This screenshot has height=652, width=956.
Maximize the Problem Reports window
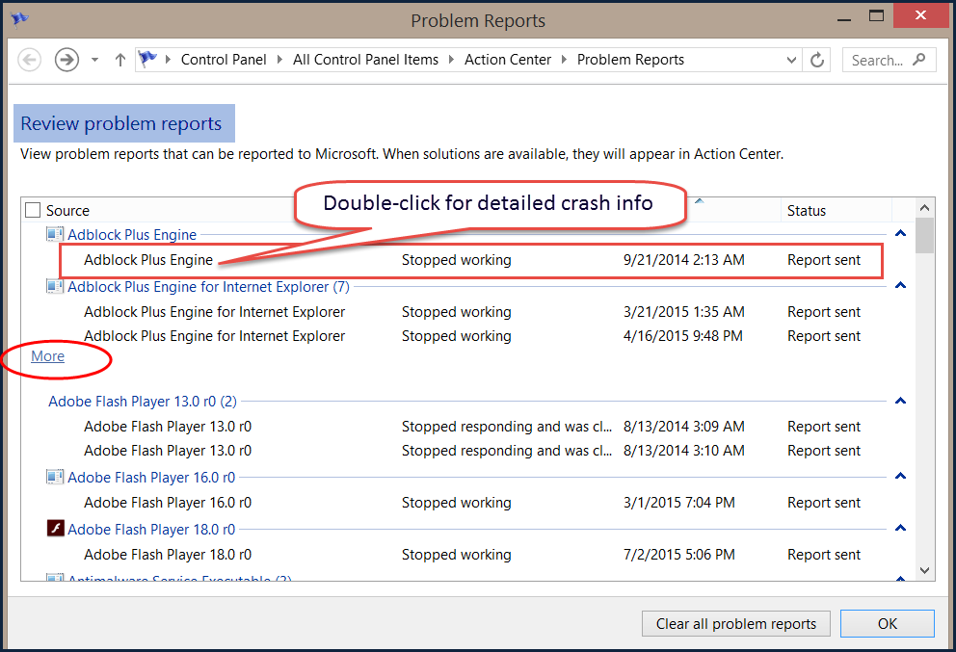[876, 16]
